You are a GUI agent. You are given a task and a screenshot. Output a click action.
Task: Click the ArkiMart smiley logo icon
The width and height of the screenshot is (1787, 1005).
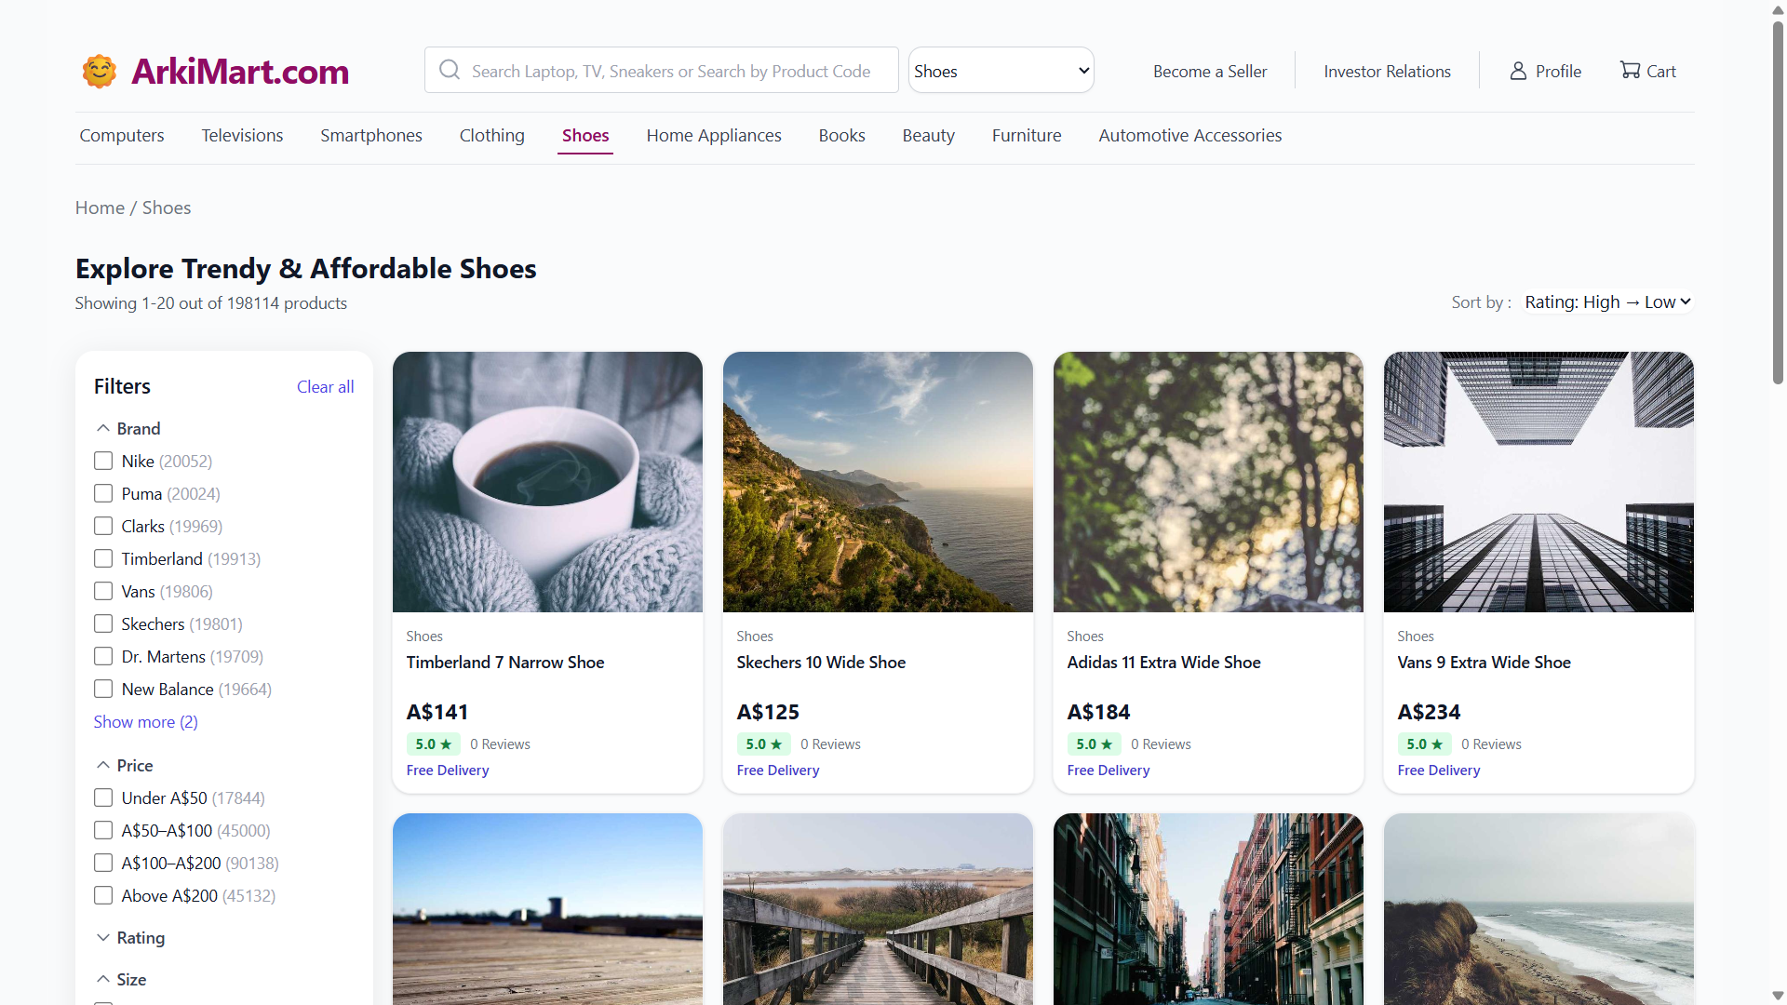(x=99, y=72)
